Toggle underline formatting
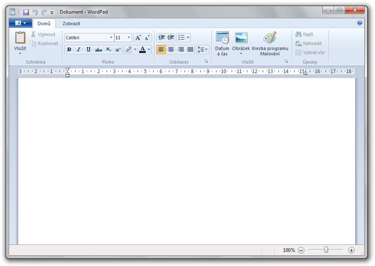 click(x=88, y=50)
